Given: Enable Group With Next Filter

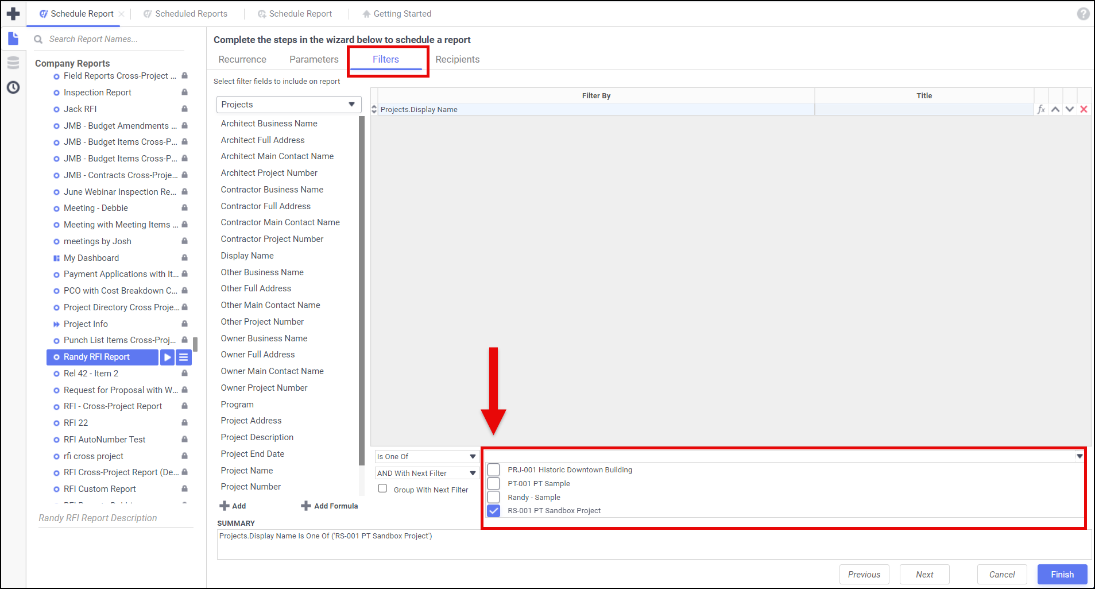Looking at the screenshot, I should 382,488.
